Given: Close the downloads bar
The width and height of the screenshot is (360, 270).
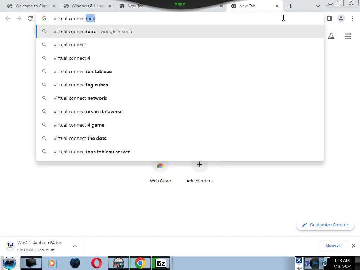Looking at the screenshot, I should click(354, 246).
